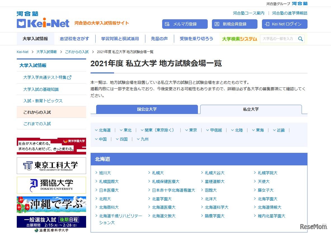Click the person icon on 新規会員登録 button
This screenshot has height=233, width=331.
pyautogui.click(x=217, y=24)
